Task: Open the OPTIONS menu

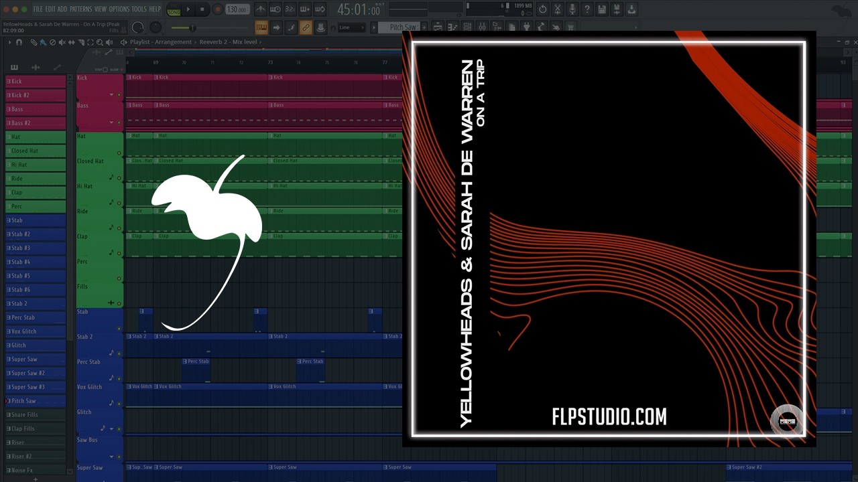Action: click(x=119, y=9)
